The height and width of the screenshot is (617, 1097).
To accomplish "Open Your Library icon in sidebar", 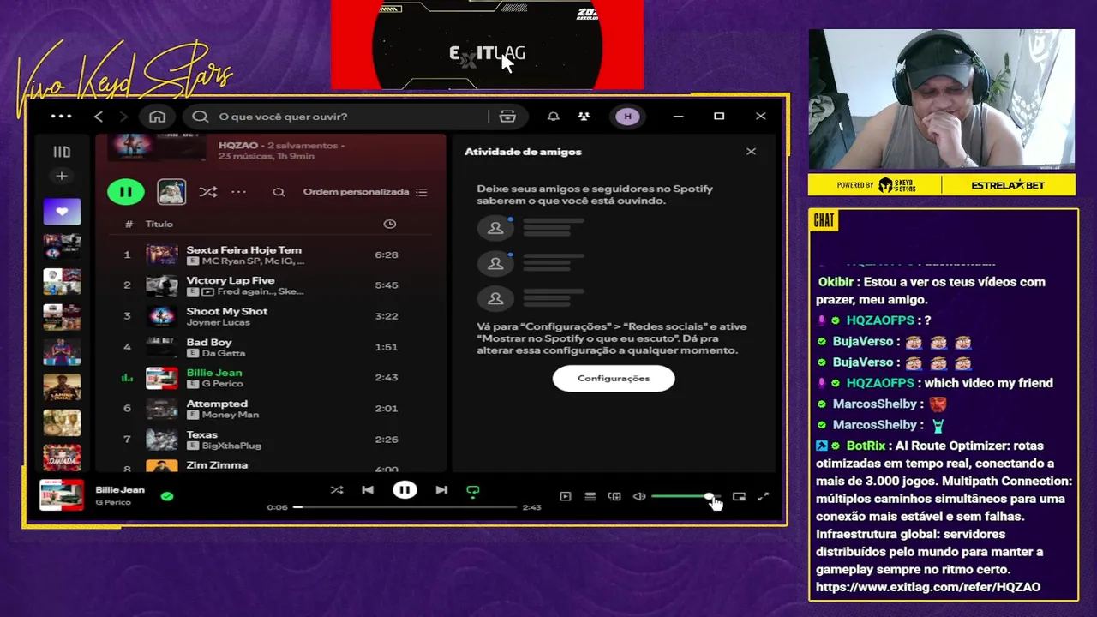I will click(62, 152).
